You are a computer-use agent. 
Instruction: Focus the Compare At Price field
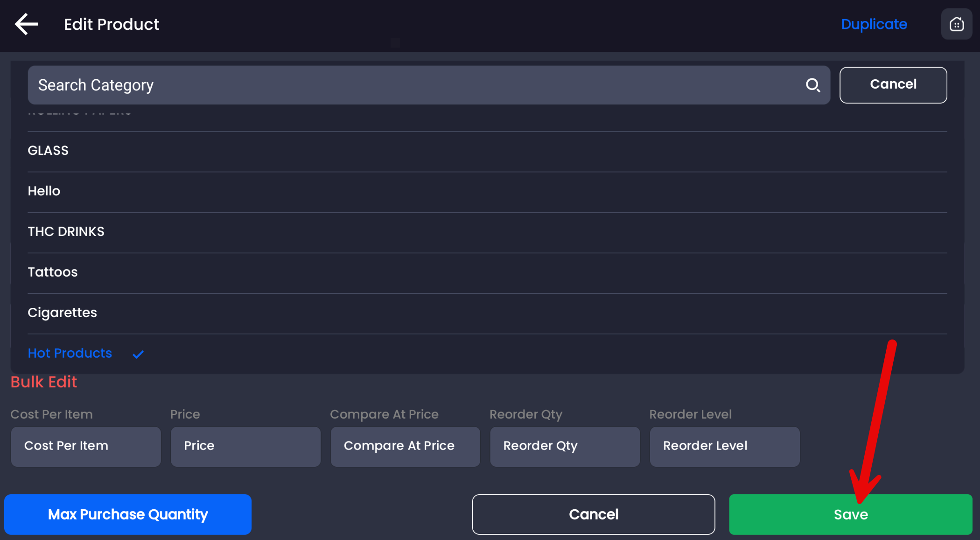click(x=405, y=446)
